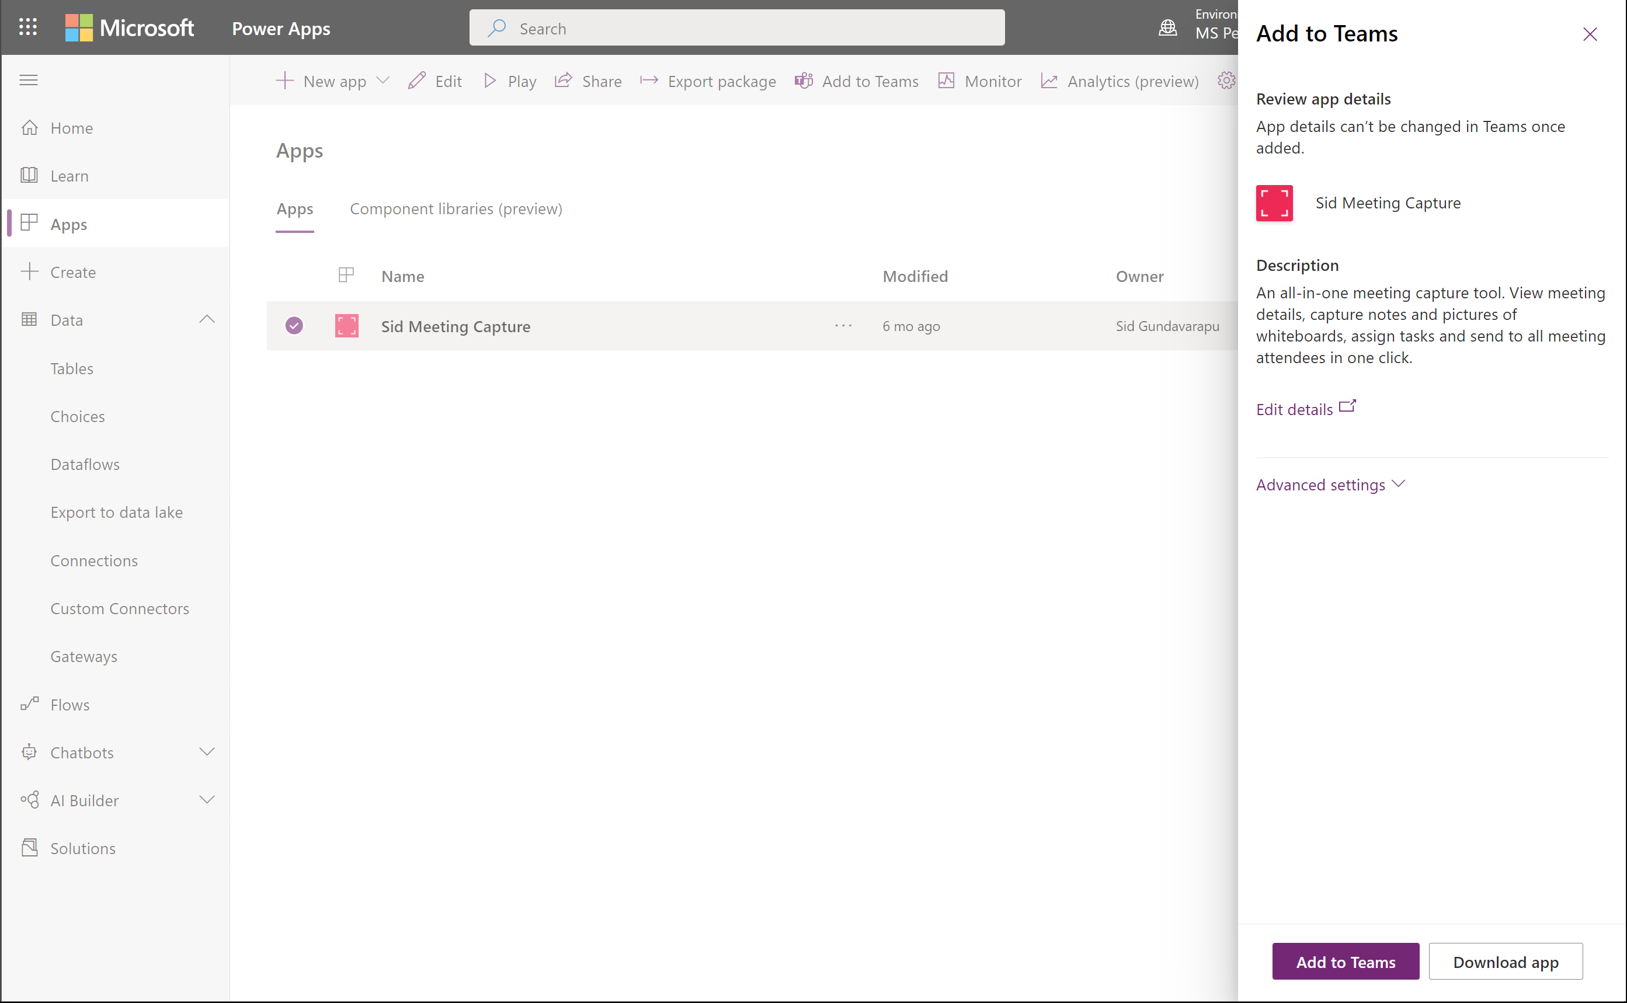Click the Export package icon
This screenshot has height=1003, width=1627.
648,80
